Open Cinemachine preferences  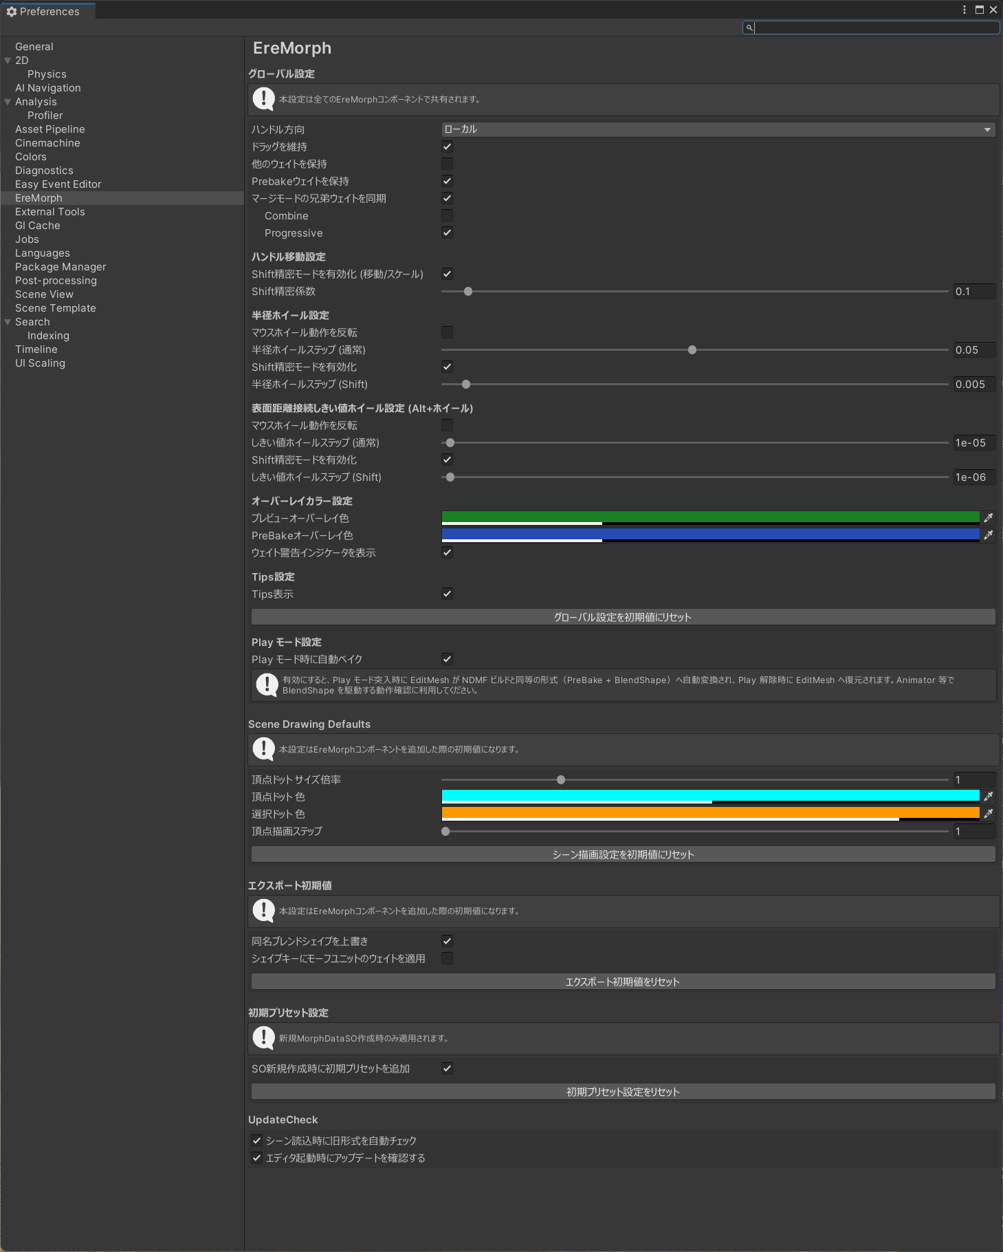pos(47,143)
